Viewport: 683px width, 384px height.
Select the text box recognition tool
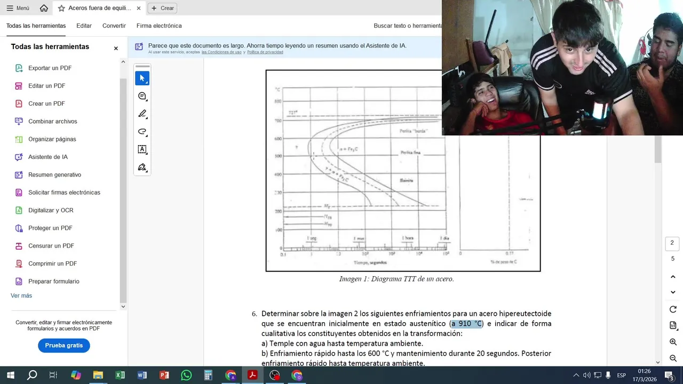tap(142, 149)
